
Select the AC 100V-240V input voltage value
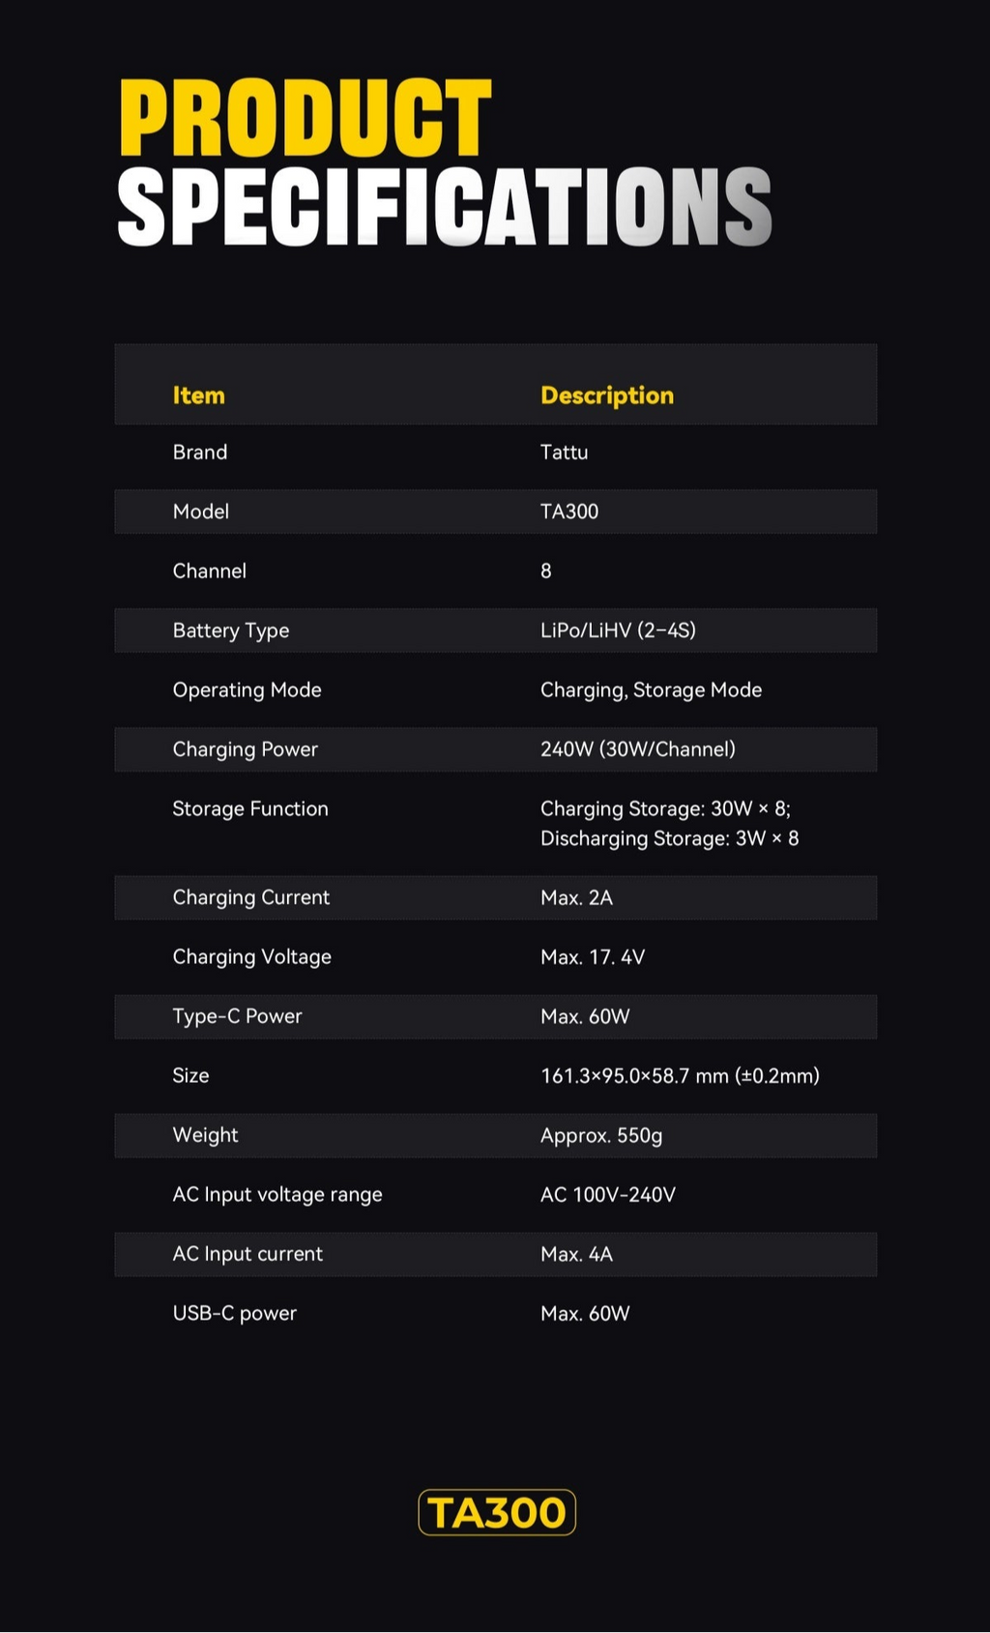click(607, 1195)
